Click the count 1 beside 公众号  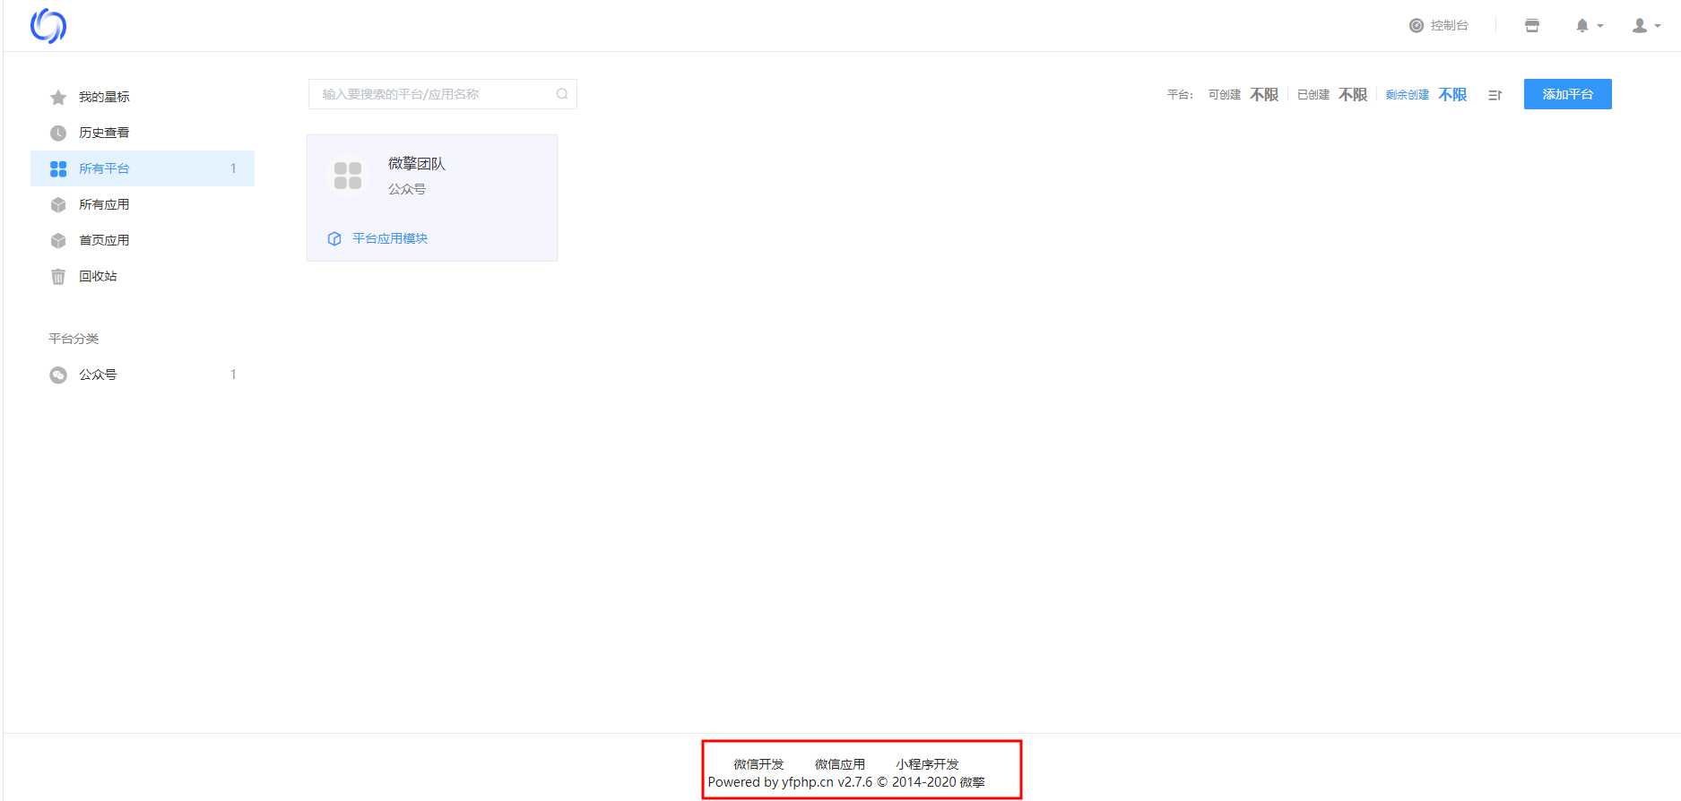tap(233, 375)
